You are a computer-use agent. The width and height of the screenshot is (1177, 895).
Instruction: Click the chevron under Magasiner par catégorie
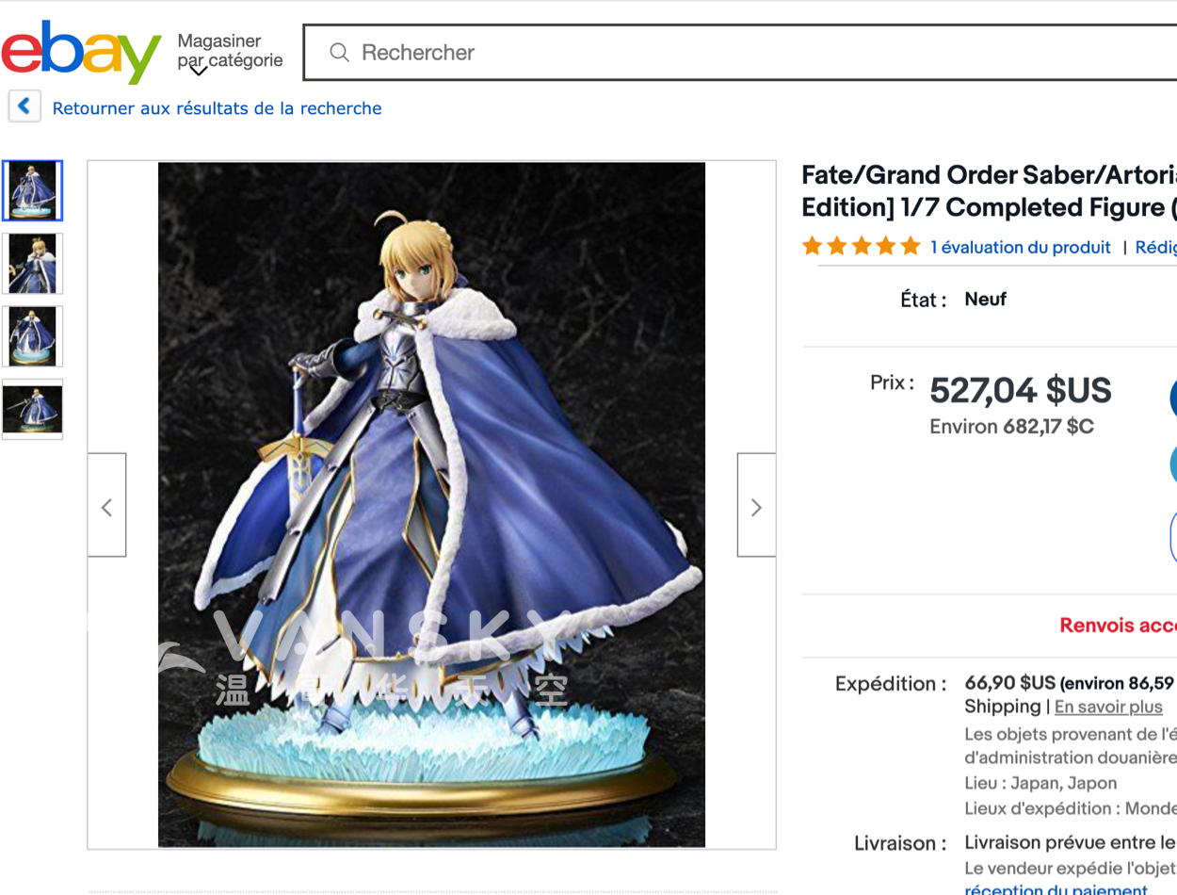pos(198,71)
